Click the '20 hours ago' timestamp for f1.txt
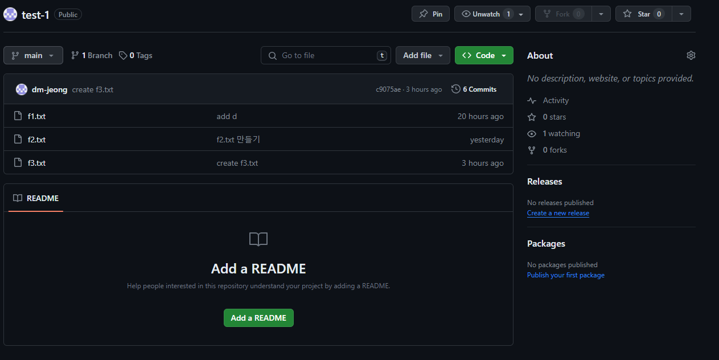 (480, 116)
